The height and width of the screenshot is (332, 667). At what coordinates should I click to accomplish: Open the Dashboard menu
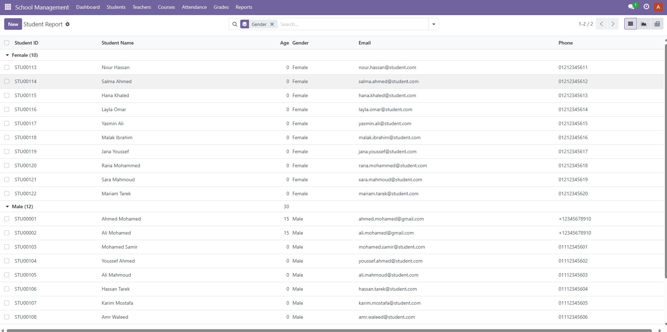tap(88, 7)
